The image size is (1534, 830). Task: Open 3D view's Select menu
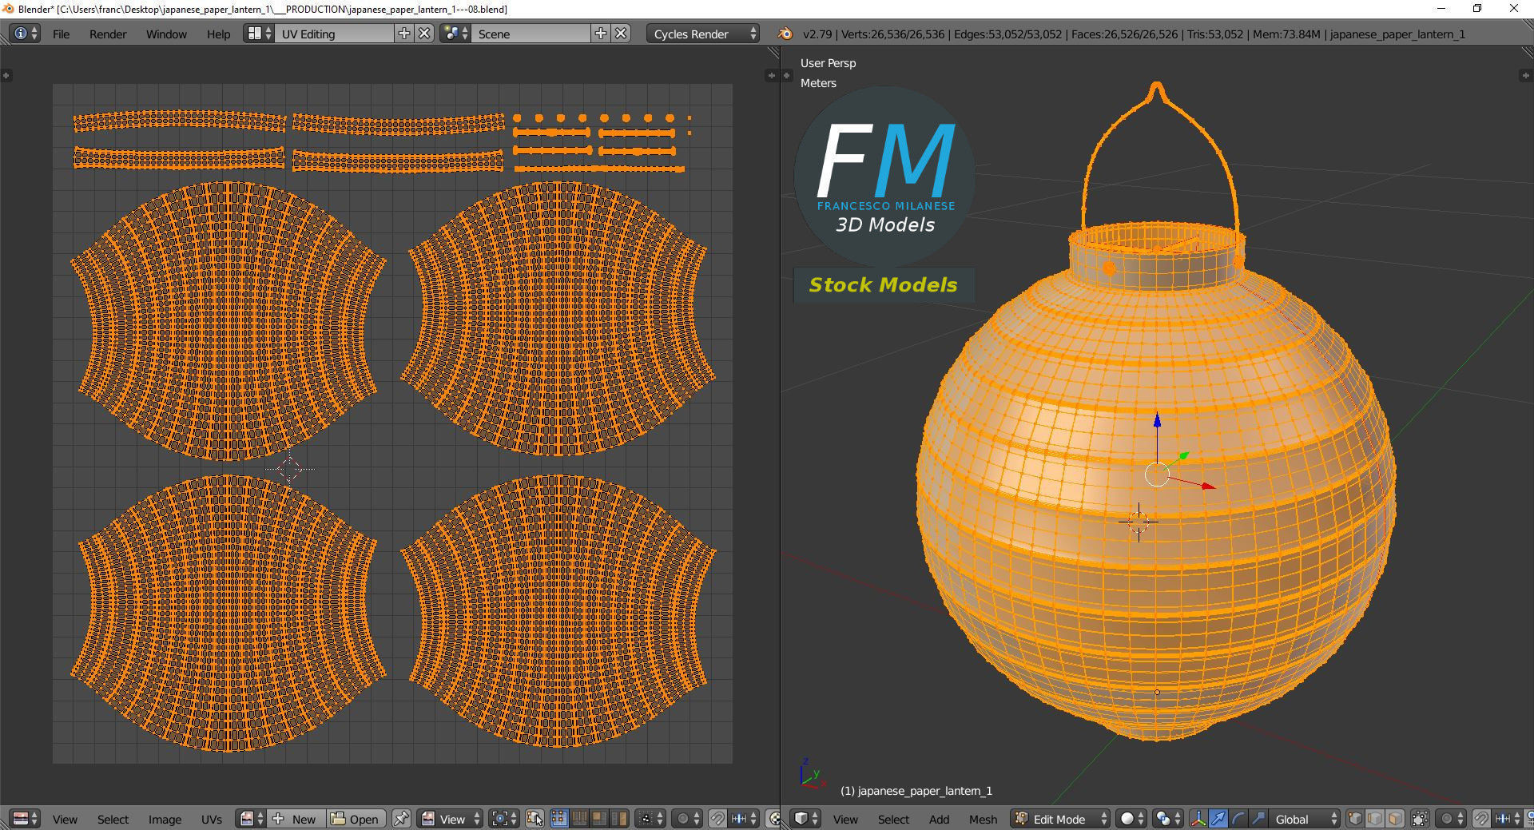(x=893, y=820)
